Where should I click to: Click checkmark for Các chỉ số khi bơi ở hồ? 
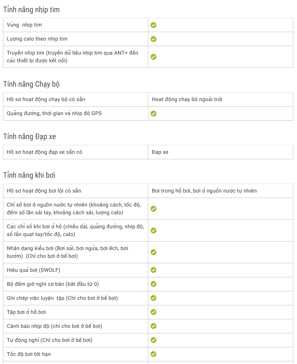(153, 230)
